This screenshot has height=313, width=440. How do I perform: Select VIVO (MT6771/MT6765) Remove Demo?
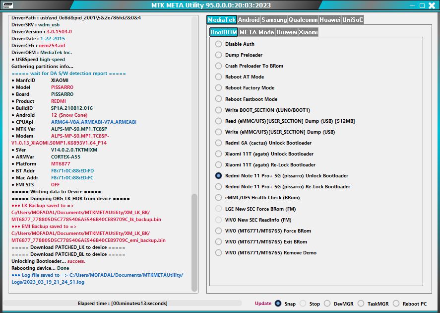[266, 253]
